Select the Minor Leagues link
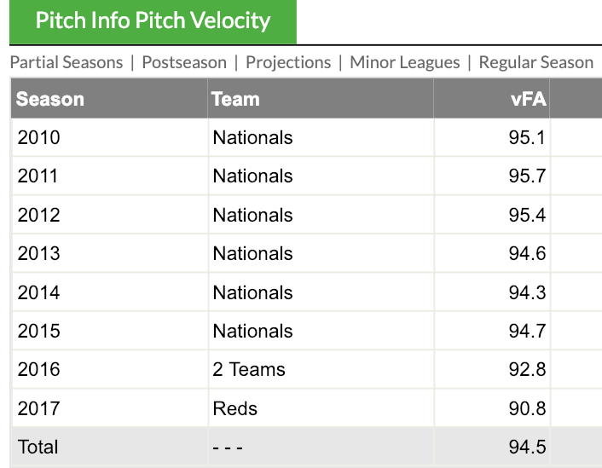 [x=404, y=62]
